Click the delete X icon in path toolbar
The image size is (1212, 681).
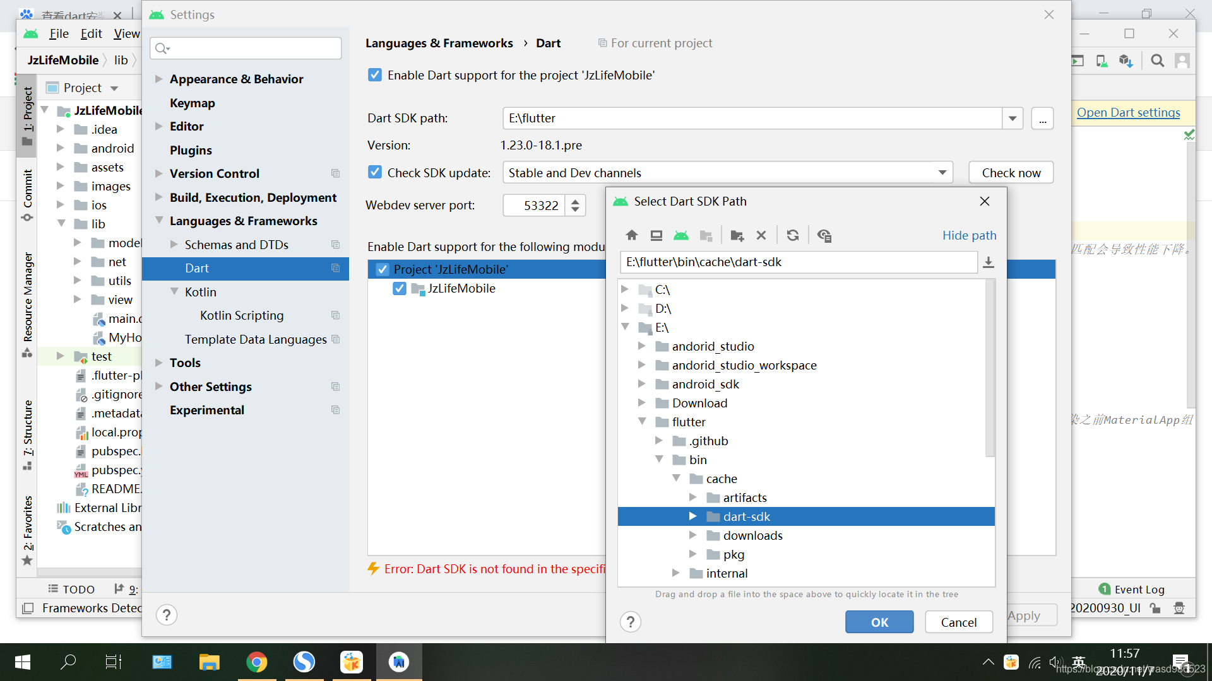[x=761, y=235]
